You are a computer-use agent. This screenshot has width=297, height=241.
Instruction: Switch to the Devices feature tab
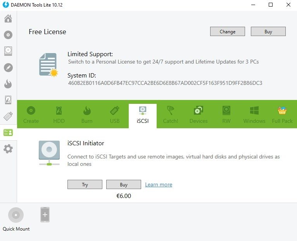click(x=199, y=115)
